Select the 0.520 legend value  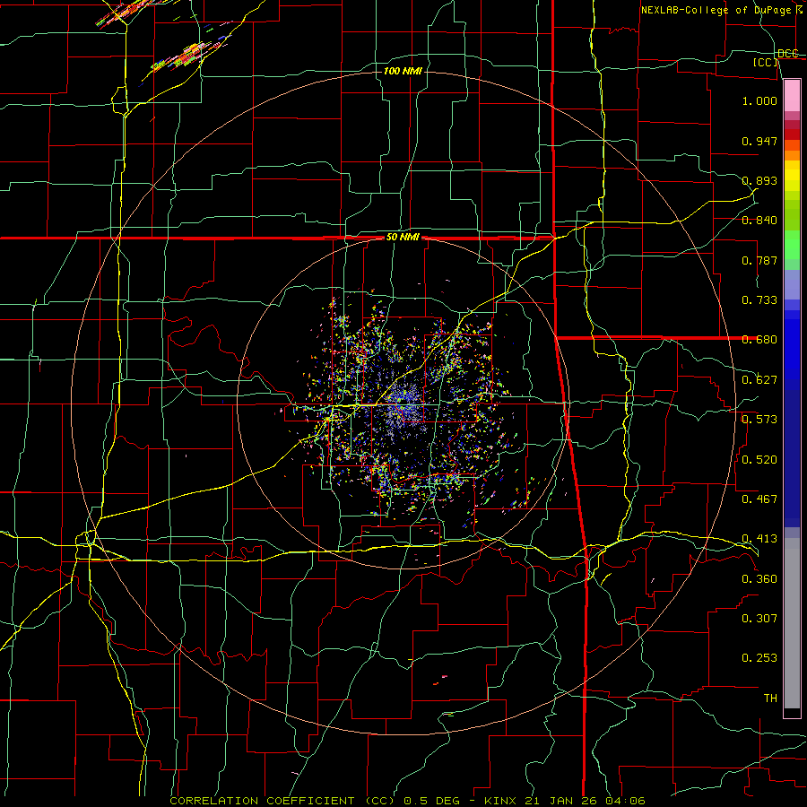759,459
